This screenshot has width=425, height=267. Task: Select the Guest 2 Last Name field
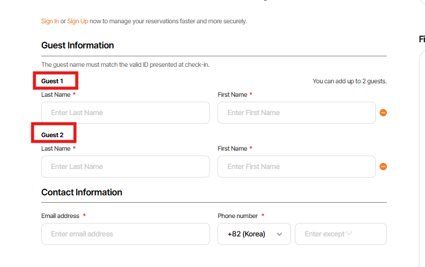[x=125, y=167]
